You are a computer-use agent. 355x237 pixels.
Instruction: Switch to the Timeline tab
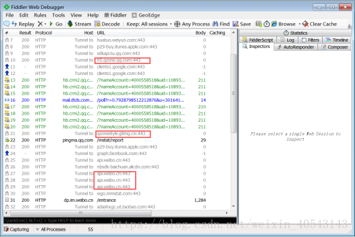coord(336,40)
